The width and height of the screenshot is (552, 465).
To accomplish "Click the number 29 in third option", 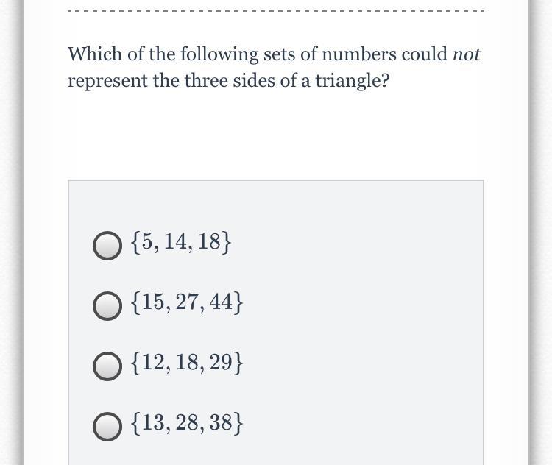I will 221,363.
